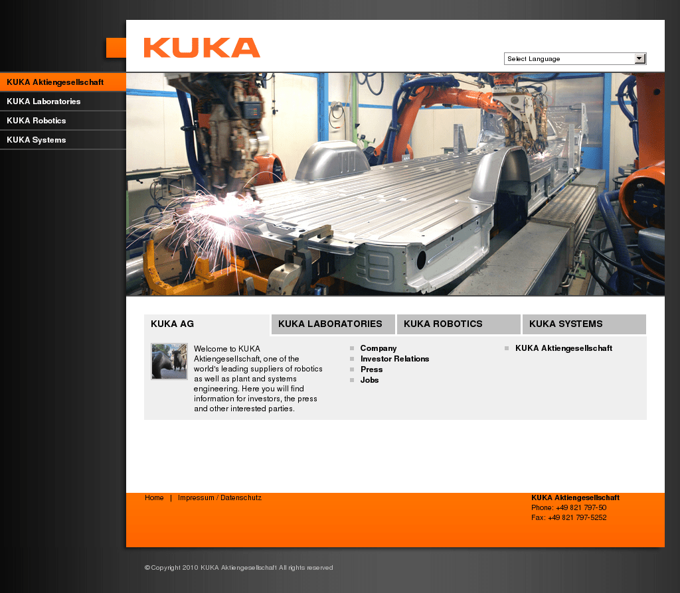Open the Investor Relations link

[394, 358]
